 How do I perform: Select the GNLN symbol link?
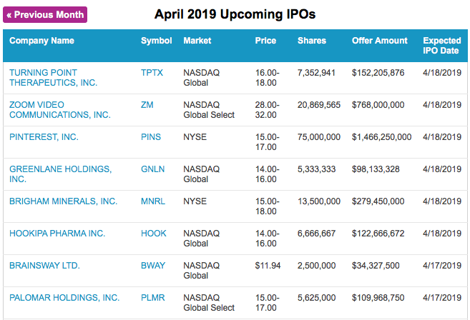[152, 169]
